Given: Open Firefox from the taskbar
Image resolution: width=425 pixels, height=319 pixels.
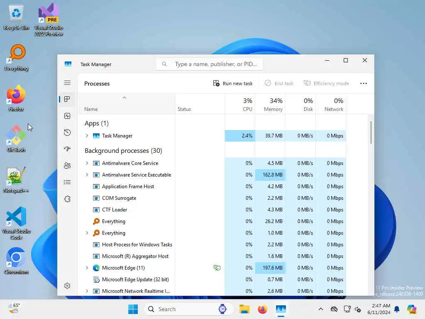Looking at the screenshot, I should (x=262, y=309).
